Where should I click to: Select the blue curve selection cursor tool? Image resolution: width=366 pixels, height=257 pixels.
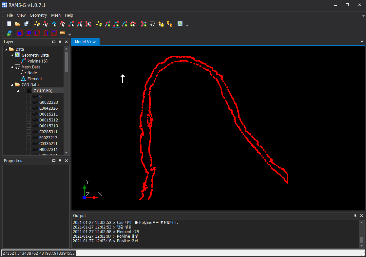(x=71, y=24)
